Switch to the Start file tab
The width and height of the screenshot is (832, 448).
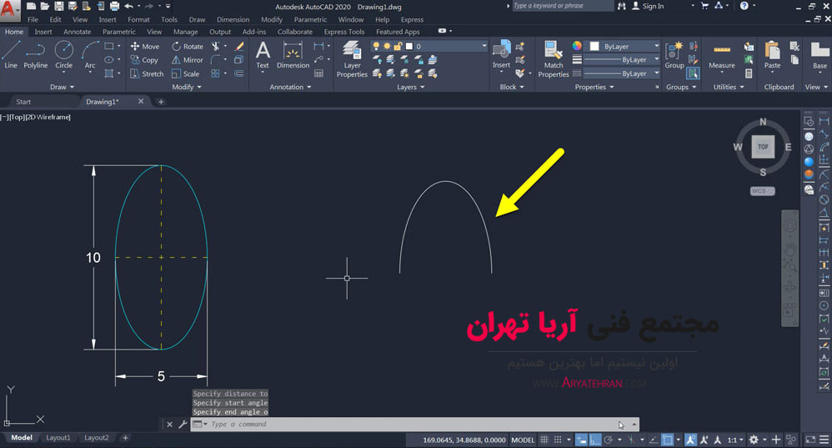click(23, 102)
